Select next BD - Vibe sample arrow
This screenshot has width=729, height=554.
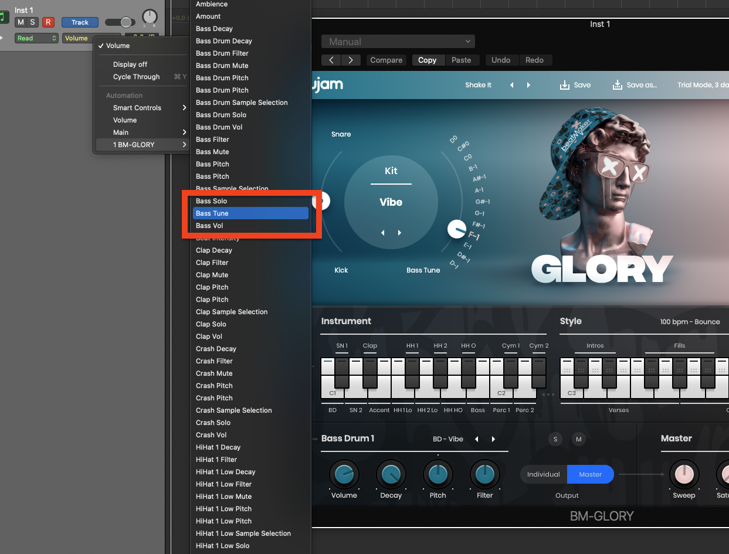[x=493, y=439]
